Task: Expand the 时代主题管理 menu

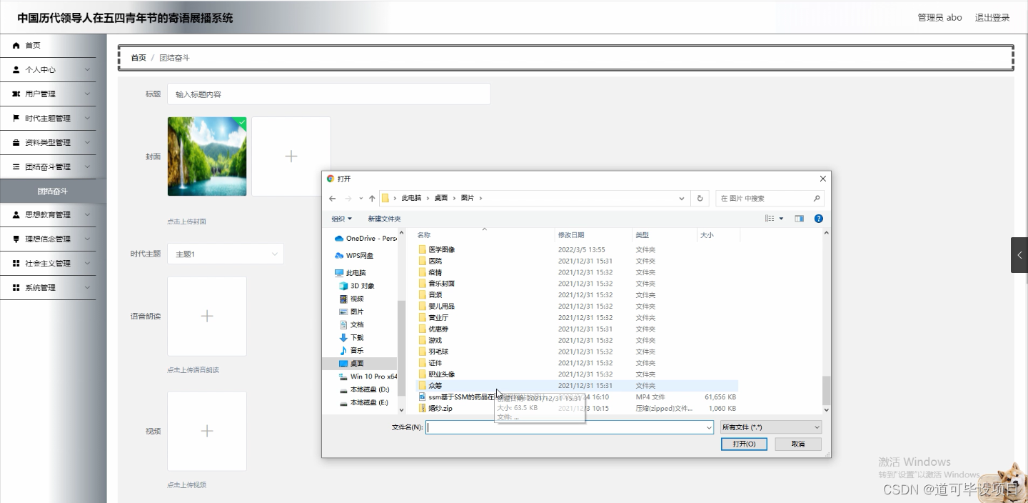Action: (48, 119)
